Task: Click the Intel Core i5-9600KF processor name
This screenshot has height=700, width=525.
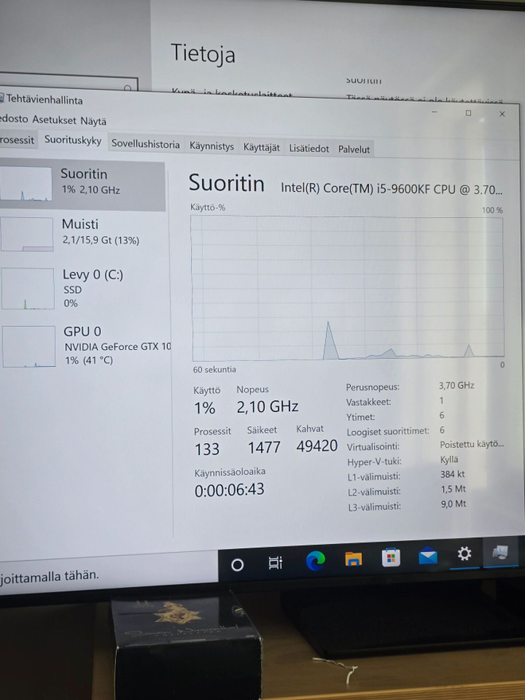Action: pos(391,189)
